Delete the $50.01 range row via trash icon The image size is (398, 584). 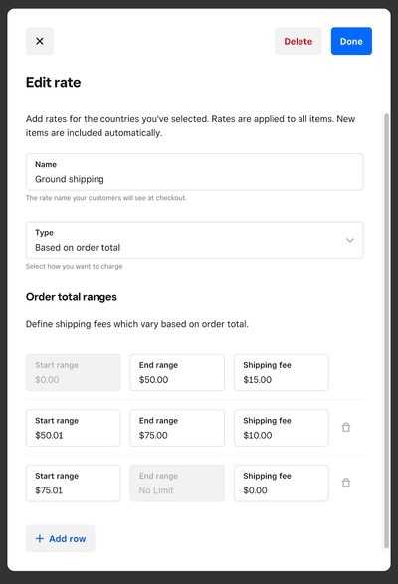(346, 427)
